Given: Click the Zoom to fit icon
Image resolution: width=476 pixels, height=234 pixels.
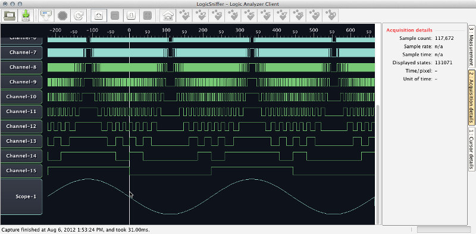Looking at the screenshot, I should [148, 15].
